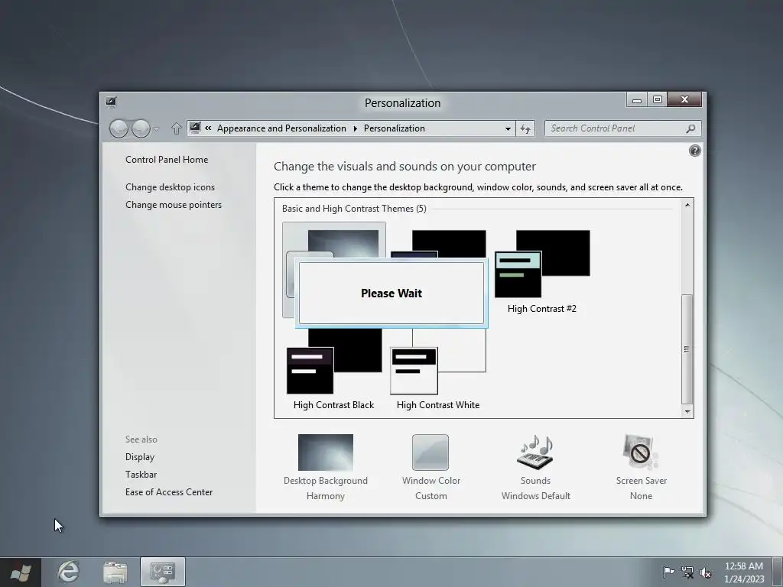Viewport: 783px width, 587px height.
Task: Open the Desktop Background Harmony icon
Action: tap(326, 452)
